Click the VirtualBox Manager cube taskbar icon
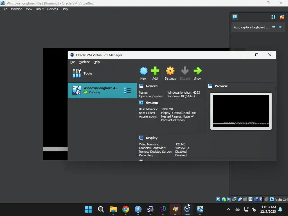The width and height of the screenshot is (288, 216). [187, 209]
